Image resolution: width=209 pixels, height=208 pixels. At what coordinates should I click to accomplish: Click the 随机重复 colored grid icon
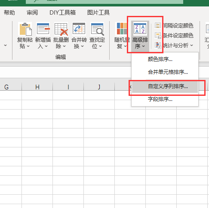(122, 28)
